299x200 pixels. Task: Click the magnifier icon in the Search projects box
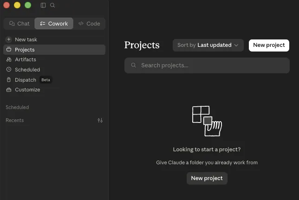[x=134, y=65]
